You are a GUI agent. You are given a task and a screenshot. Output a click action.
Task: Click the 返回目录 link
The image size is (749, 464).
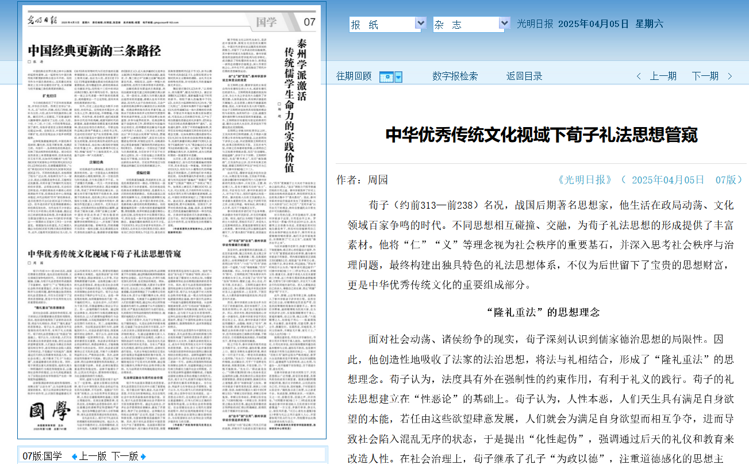[525, 76]
